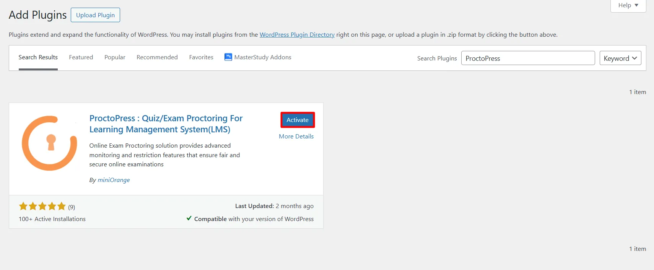Screen dimensions: 654x270
Task: Click the '100+ Active Installations' text
Action: 52,219
